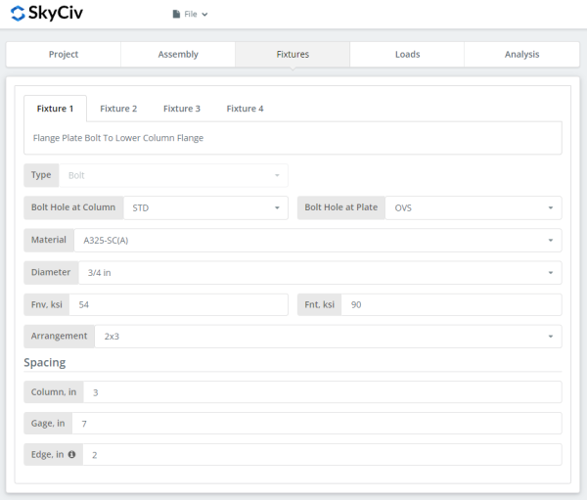Open the Fixture 3 tab
This screenshot has height=500, width=587.
pyautogui.click(x=182, y=109)
